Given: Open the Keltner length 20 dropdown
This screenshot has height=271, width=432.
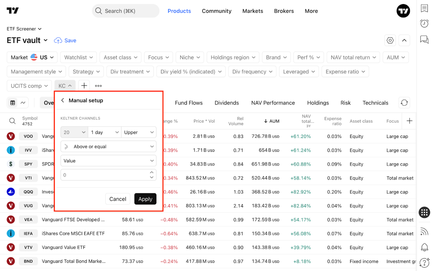Looking at the screenshot, I should [74, 132].
